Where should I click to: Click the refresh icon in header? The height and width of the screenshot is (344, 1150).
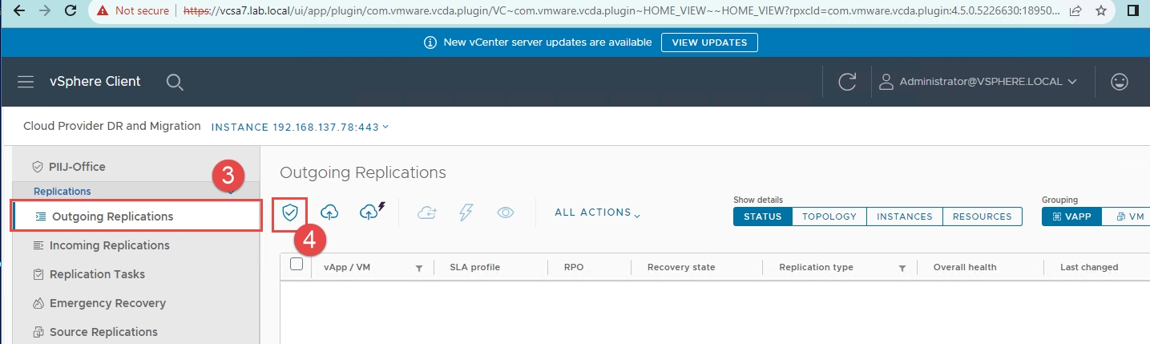tap(847, 82)
